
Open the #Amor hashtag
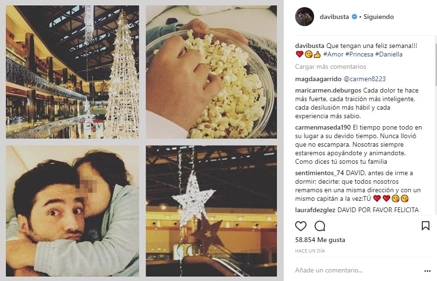tap(333, 55)
